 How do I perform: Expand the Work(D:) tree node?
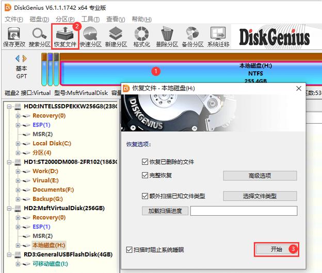pos(18,172)
